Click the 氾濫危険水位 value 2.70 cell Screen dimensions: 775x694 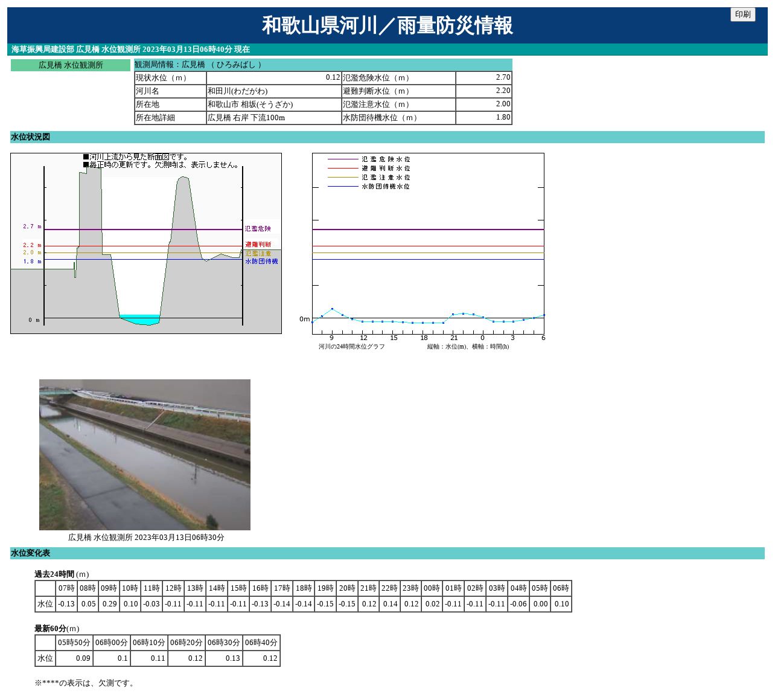[483, 78]
